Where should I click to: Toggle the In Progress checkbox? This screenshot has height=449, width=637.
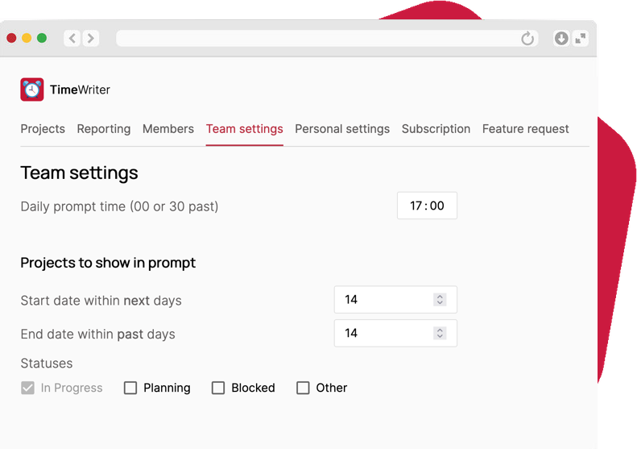27,388
